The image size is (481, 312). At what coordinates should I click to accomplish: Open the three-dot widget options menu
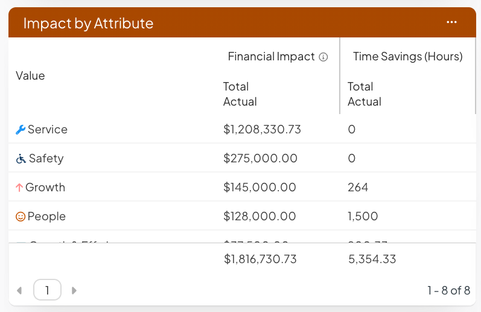[x=451, y=22]
